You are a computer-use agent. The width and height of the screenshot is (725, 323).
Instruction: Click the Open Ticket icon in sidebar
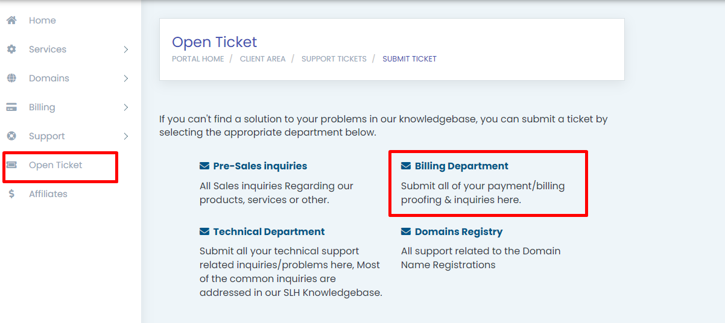pyautogui.click(x=11, y=165)
